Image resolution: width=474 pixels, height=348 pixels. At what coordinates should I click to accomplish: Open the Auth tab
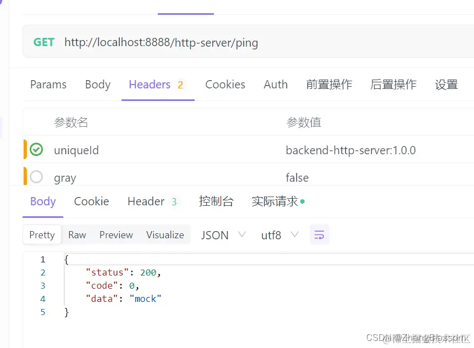tap(275, 85)
